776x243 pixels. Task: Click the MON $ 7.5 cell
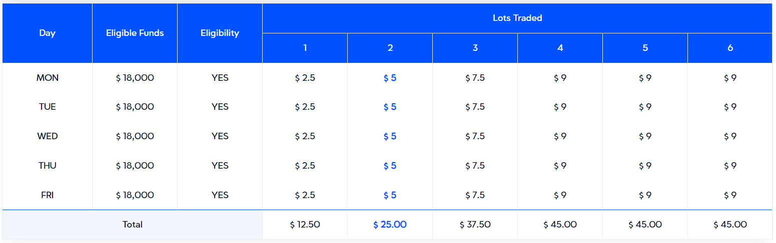(x=475, y=78)
